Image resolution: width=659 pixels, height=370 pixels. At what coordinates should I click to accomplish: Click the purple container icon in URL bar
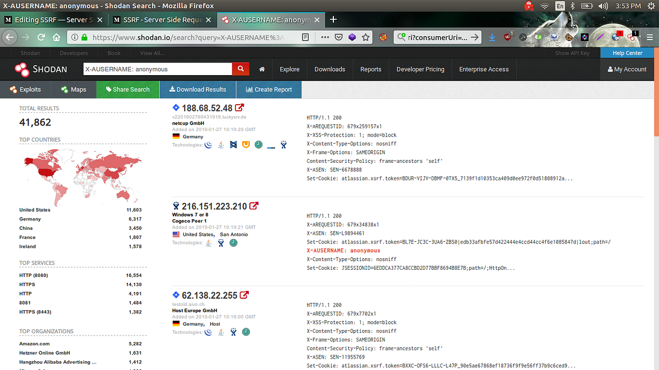click(352, 37)
